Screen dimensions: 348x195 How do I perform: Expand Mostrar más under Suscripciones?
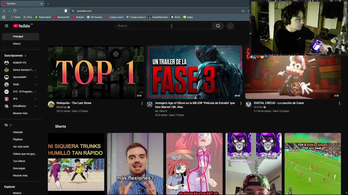click(x=21, y=113)
